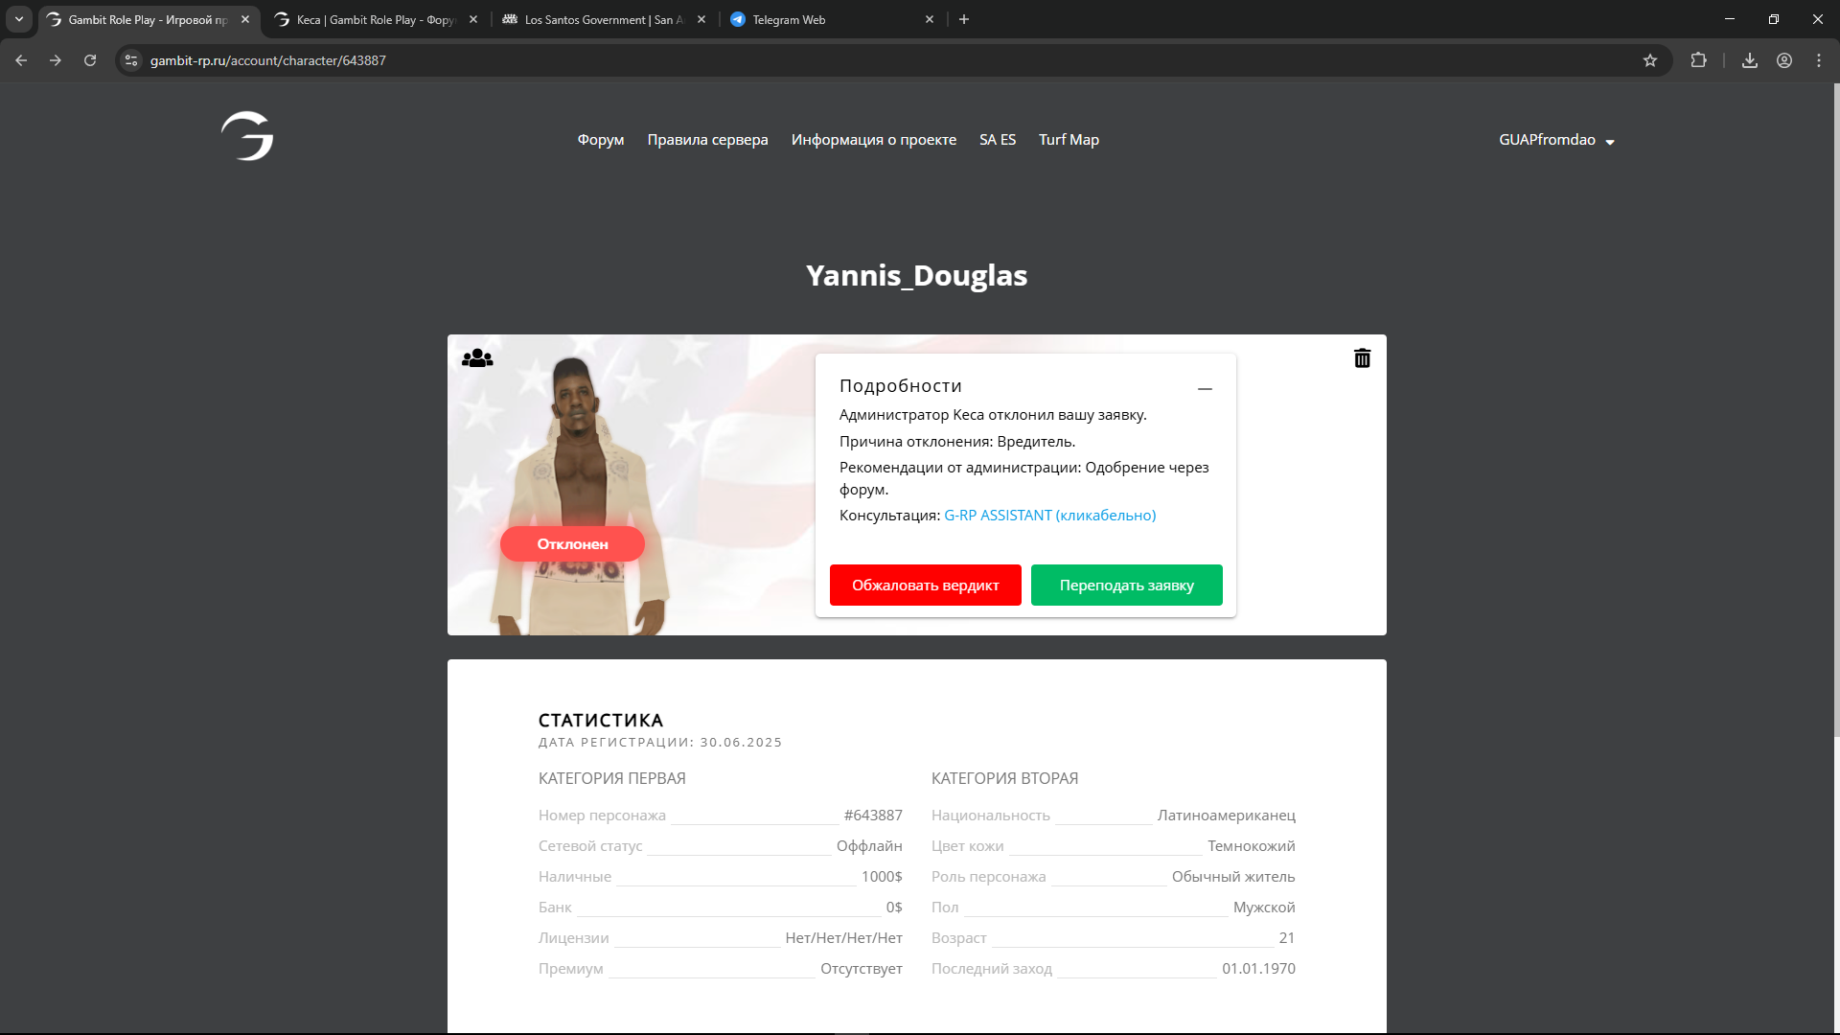1840x1035 pixels.
Task: Open browser extensions puzzle icon
Action: 1698,60
